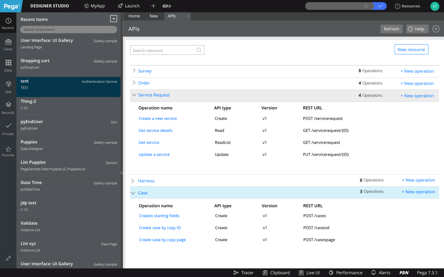Open the Get service operation
This screenshot has height=277, width=444.
pyautogui.click(x=149, y=142)
